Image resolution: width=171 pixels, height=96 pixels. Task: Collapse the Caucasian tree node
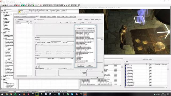(5, 57)
